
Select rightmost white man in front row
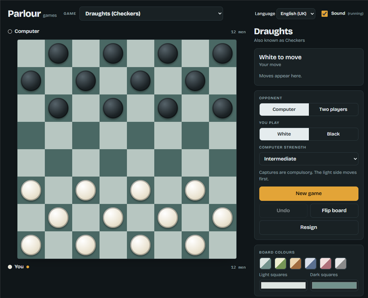(195, 190)
